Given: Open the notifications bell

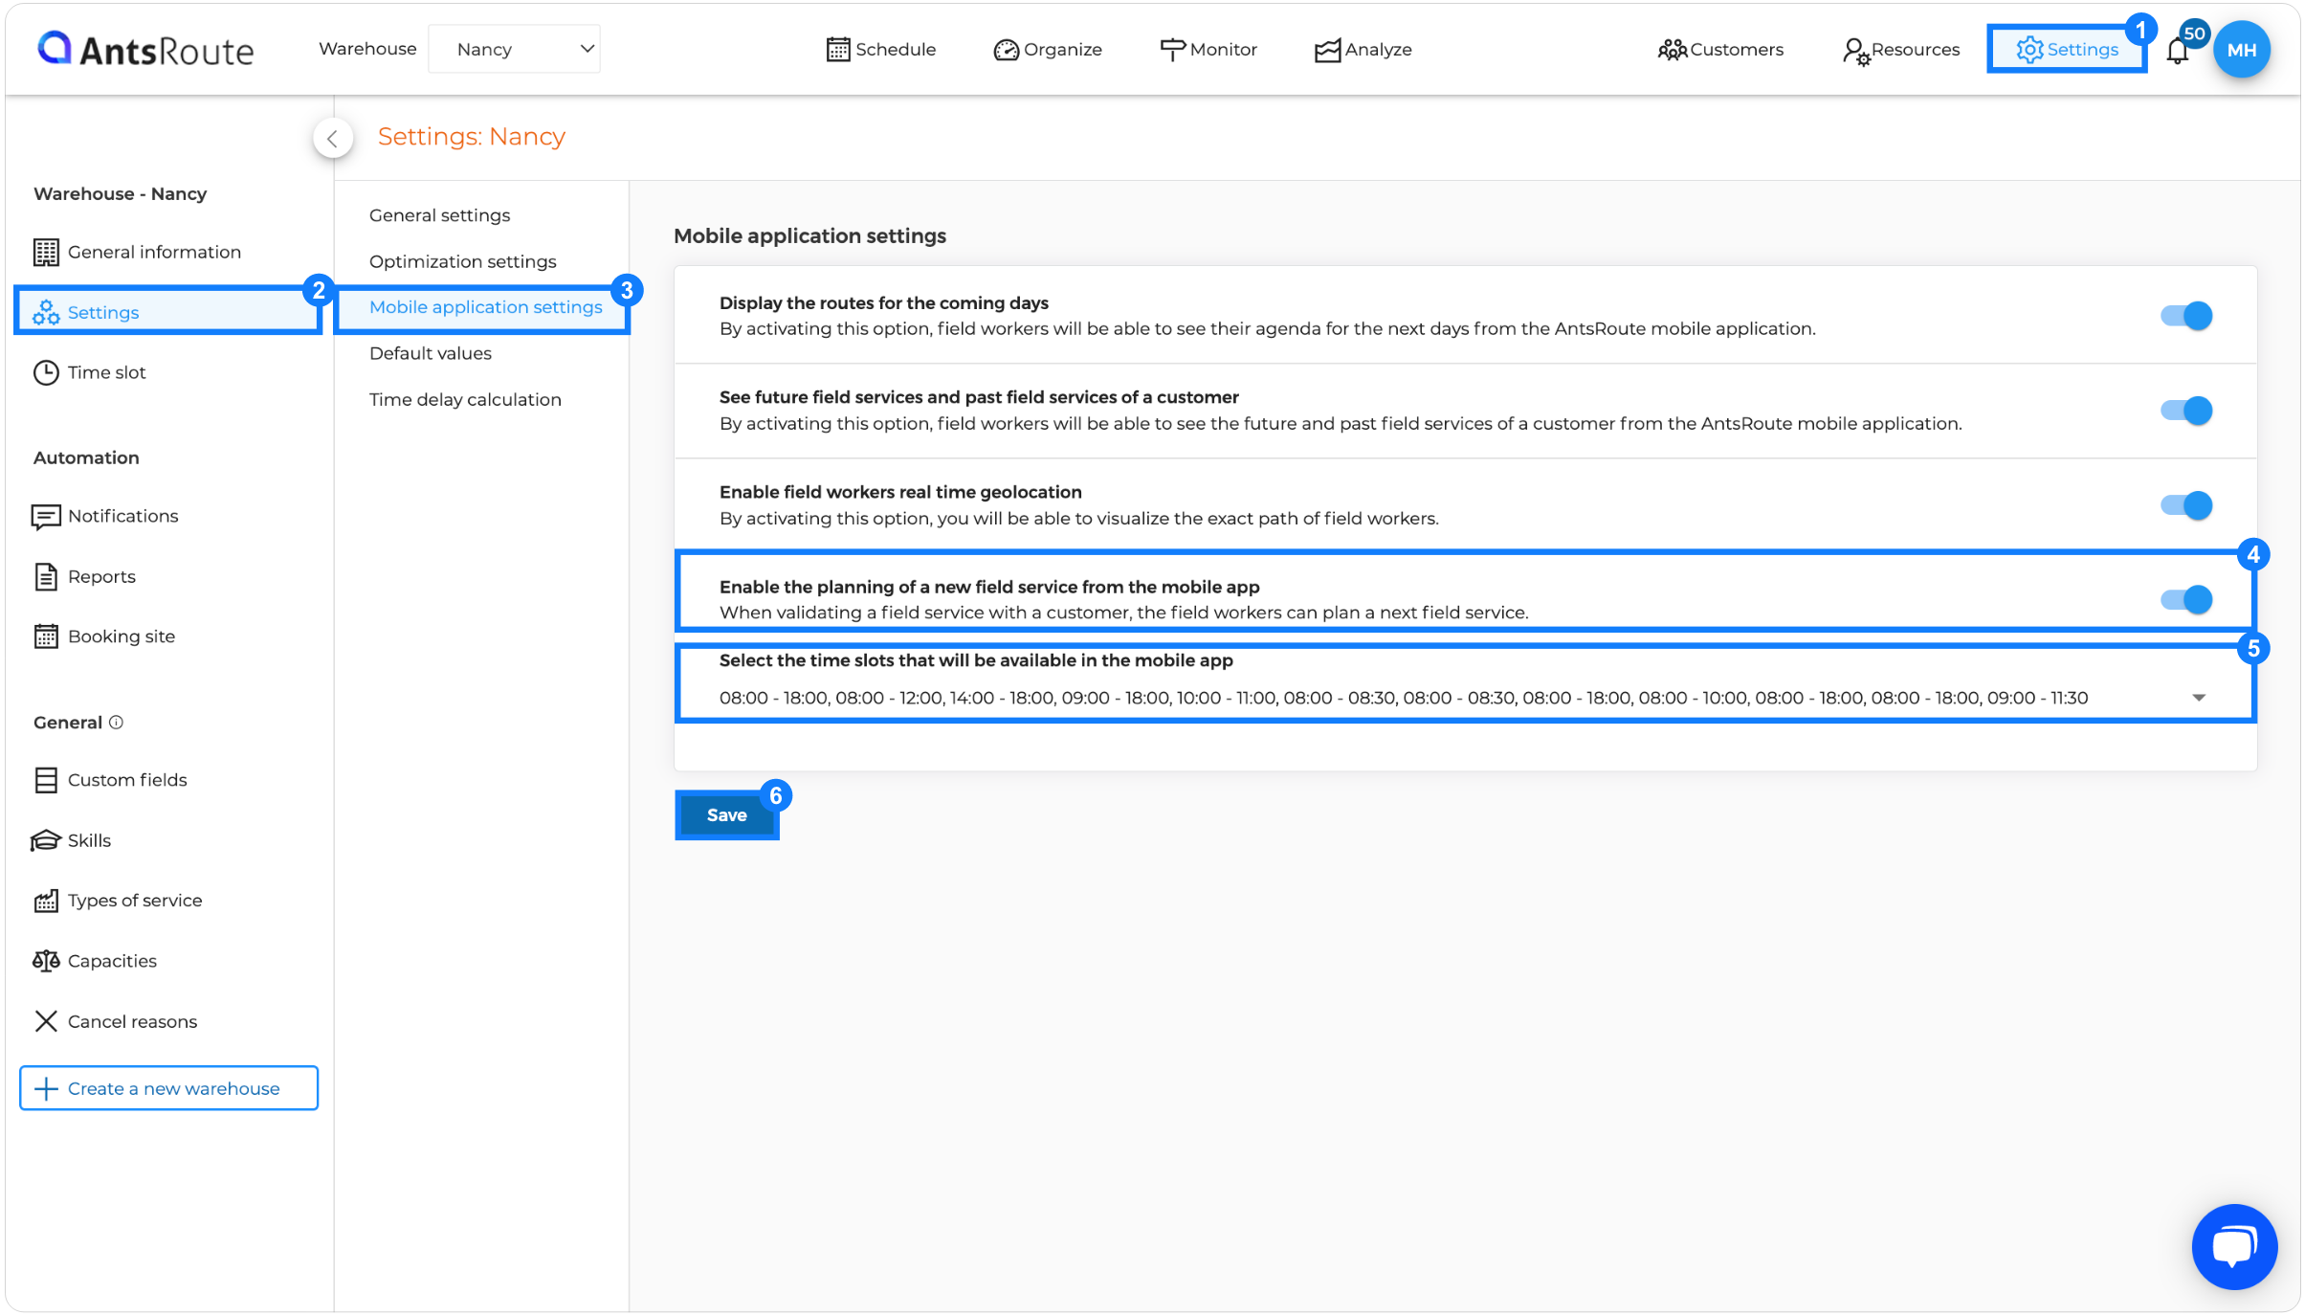Looking at the screenshot, I should point(2177,52).
